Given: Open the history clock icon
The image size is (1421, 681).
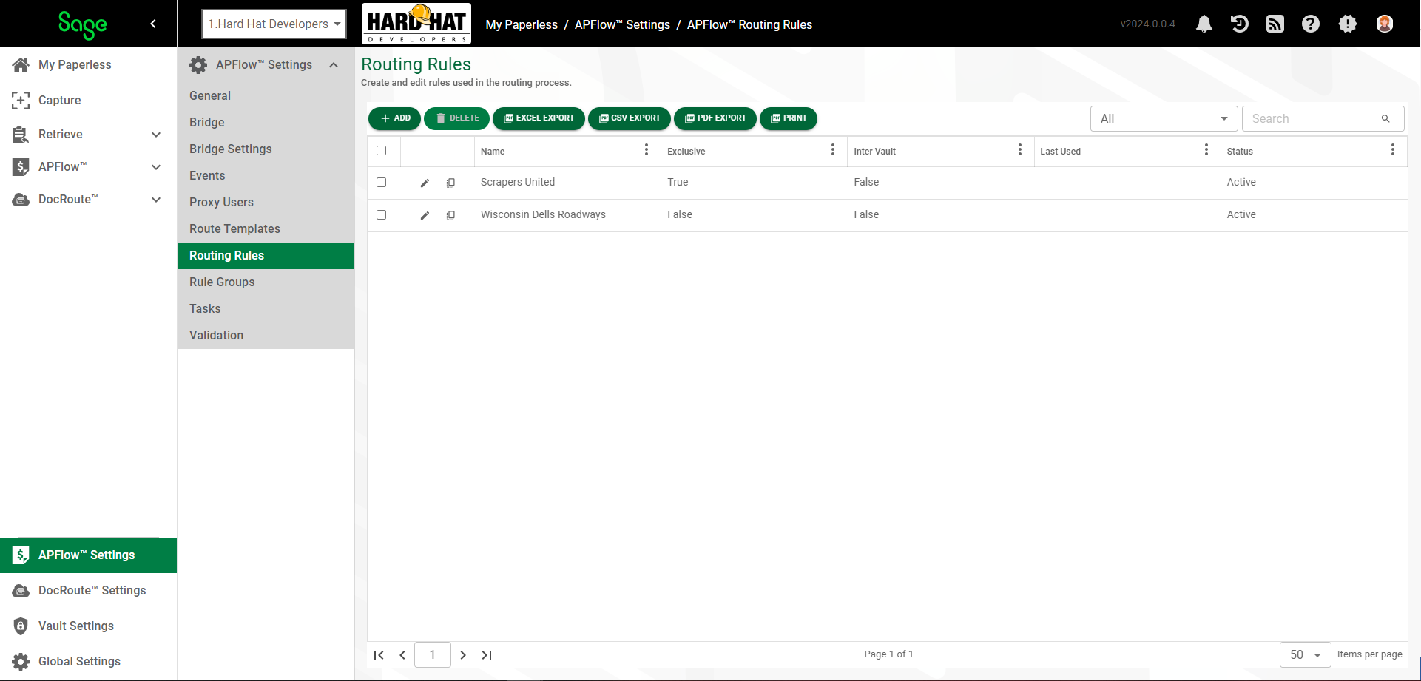Looking at the screenshot, I should click(1240, 24).
